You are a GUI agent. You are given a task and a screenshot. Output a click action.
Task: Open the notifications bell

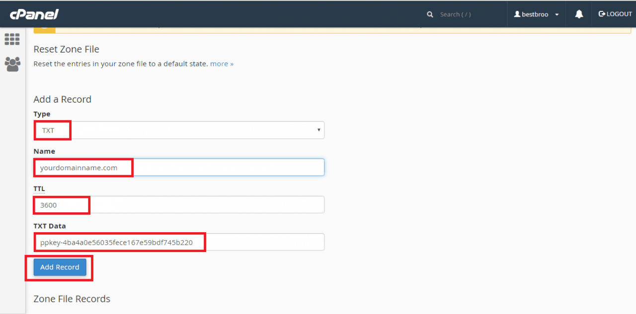click(x=579, y=14)
